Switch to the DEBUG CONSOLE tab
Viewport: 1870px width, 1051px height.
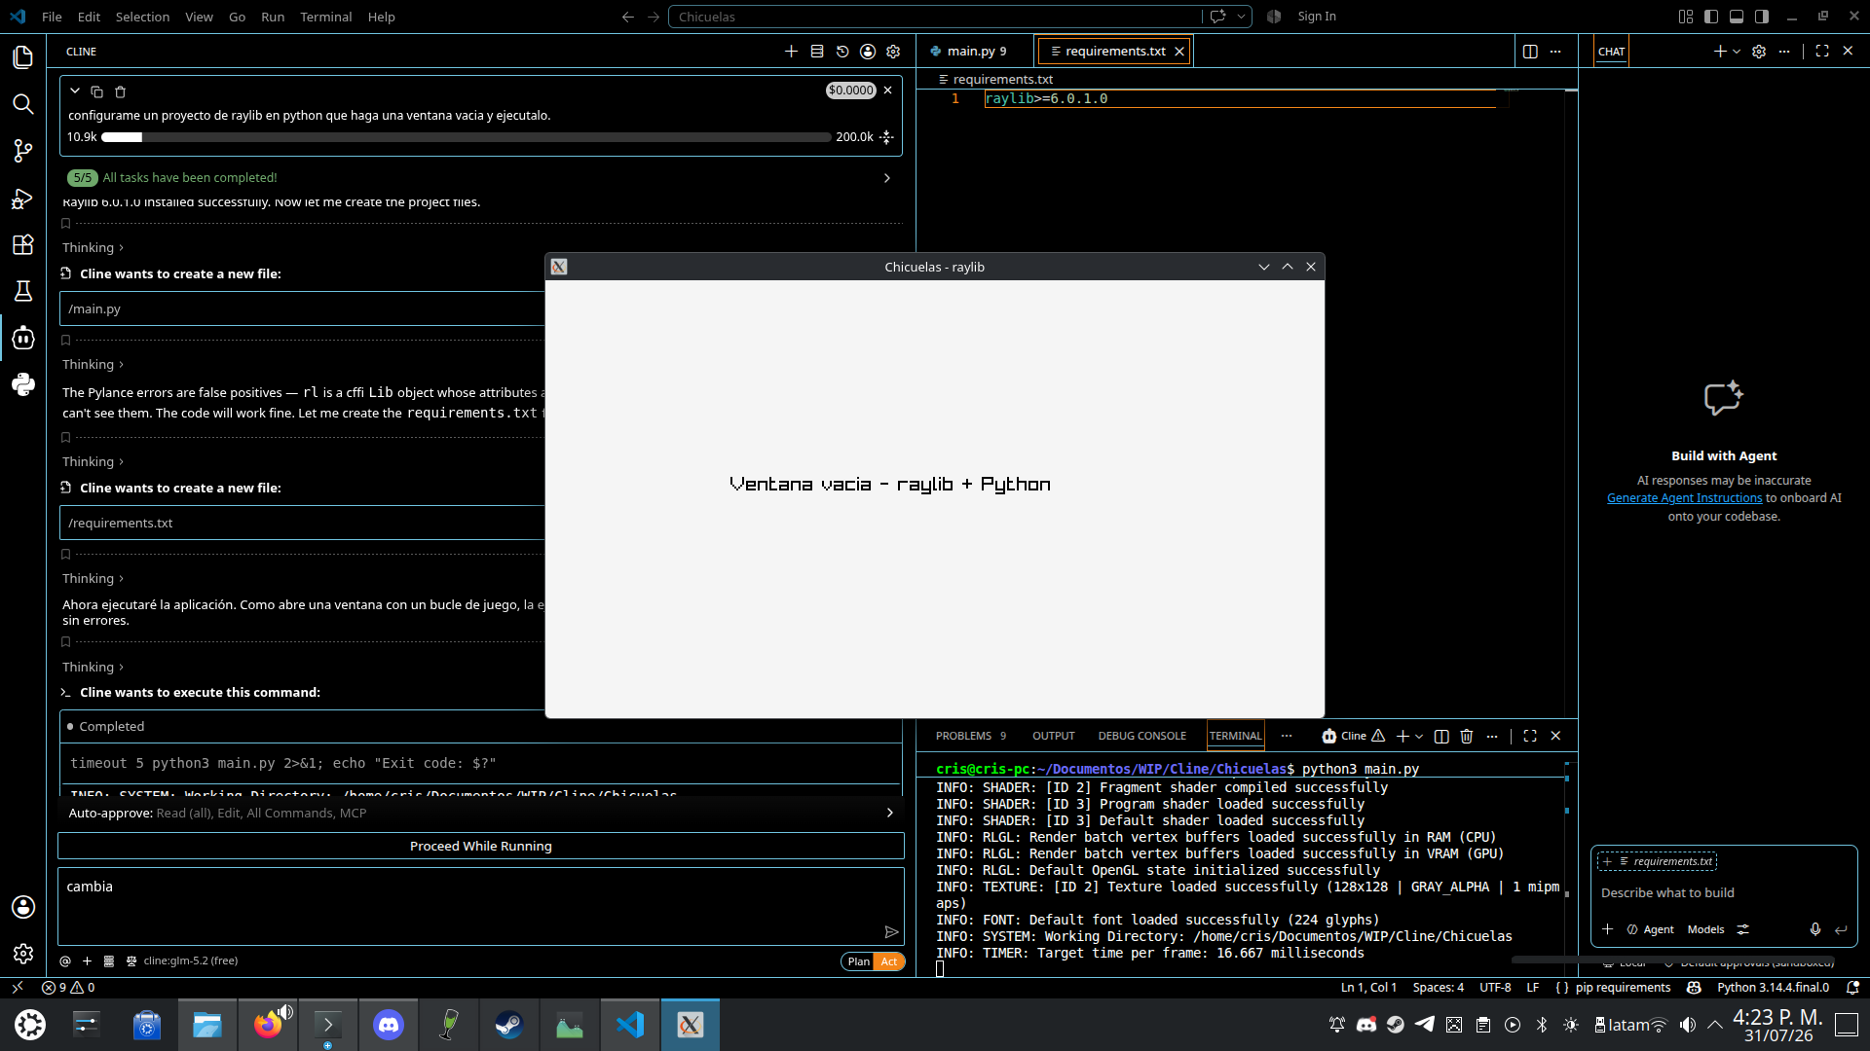click(1141, 737)
